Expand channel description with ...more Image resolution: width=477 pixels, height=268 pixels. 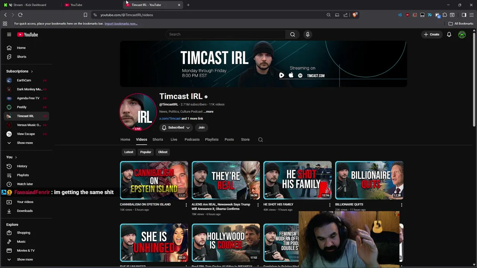208,112
